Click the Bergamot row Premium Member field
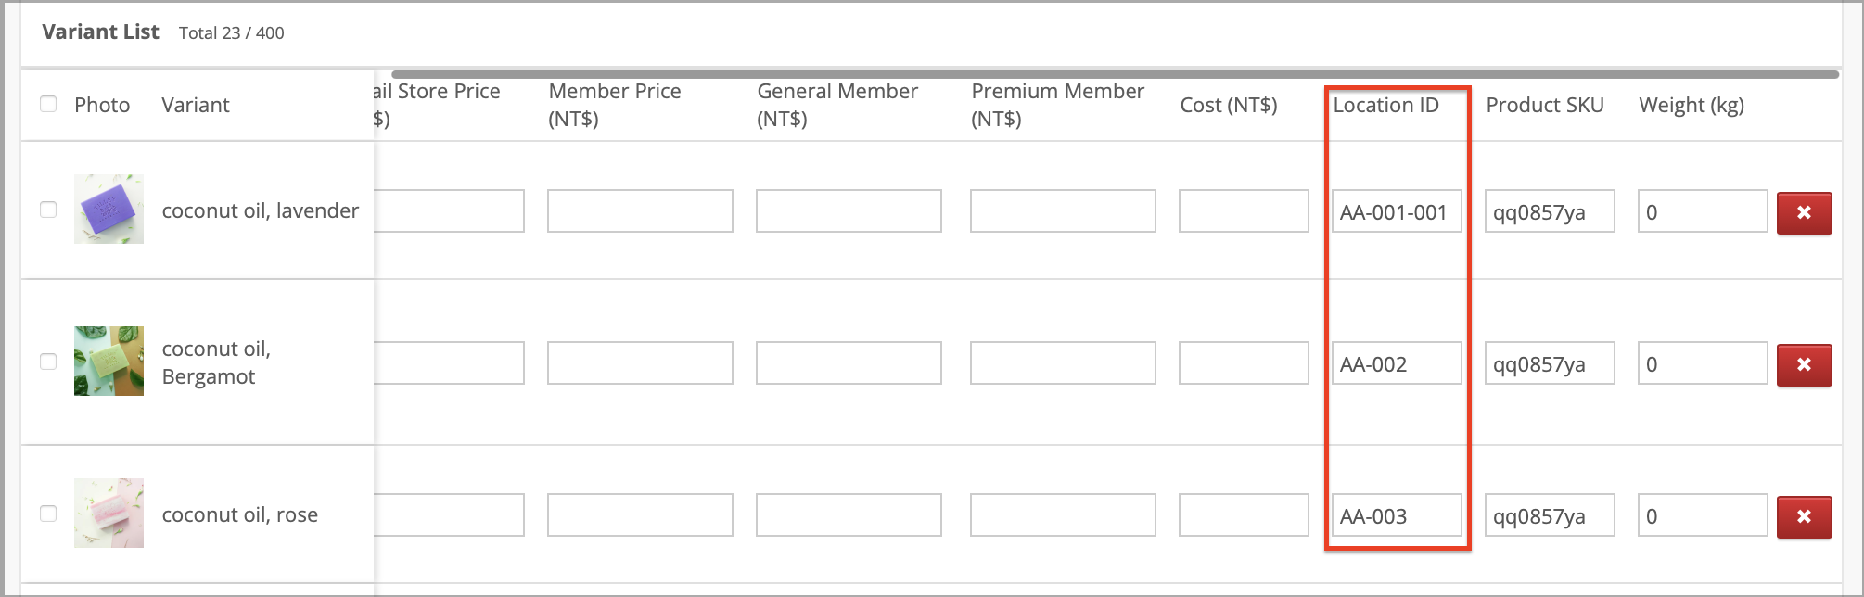Screen dimensions: 1864x597 (x=1063, y=363)
